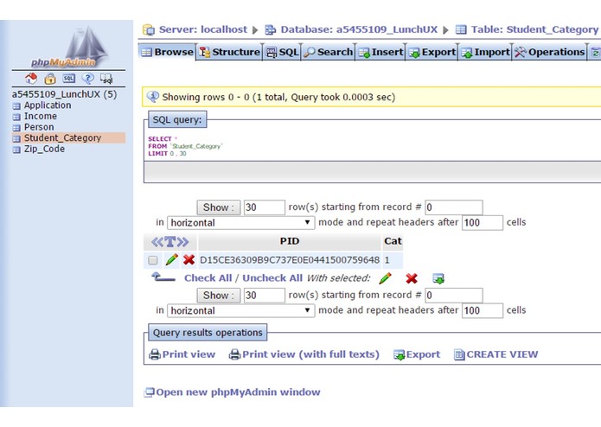The image size is (601, 427).
Task: Click the Log out padlock icon
Action: point(50,79)
